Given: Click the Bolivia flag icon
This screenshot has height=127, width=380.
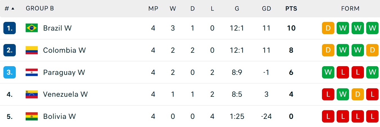Looking at the screenshot, I should pos(32,116).
